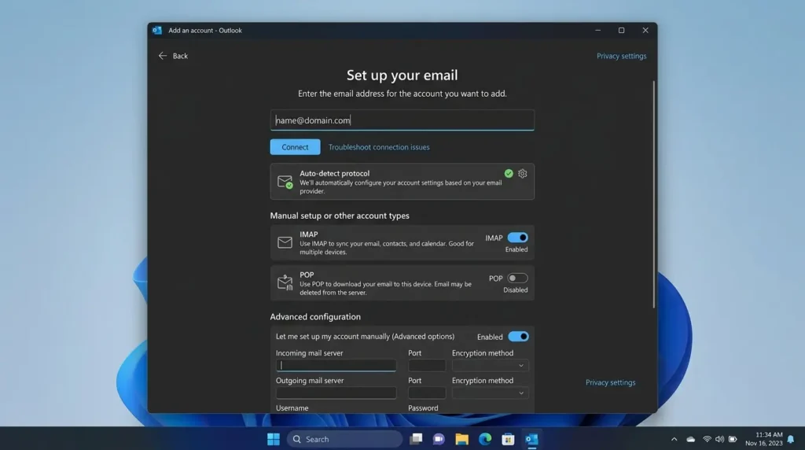Open Task View from the taskbar
Viewport: 805px width, 450px height.
[x=416, y=439]
